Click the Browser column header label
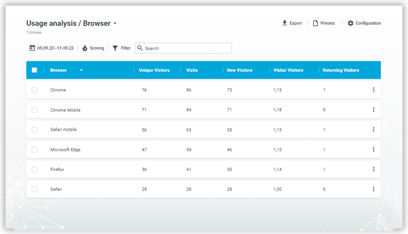 [59, 70]
